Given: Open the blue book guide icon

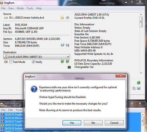Looking at the screenshot, I should click(x=139, y=88).
